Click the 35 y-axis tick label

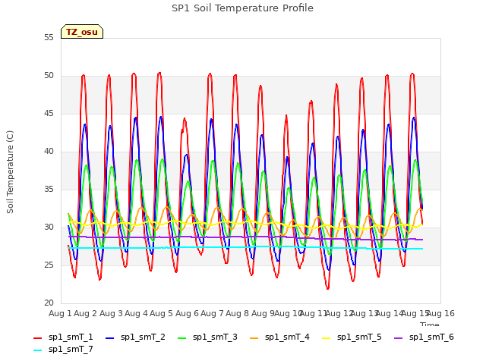(x=49, y=189)
